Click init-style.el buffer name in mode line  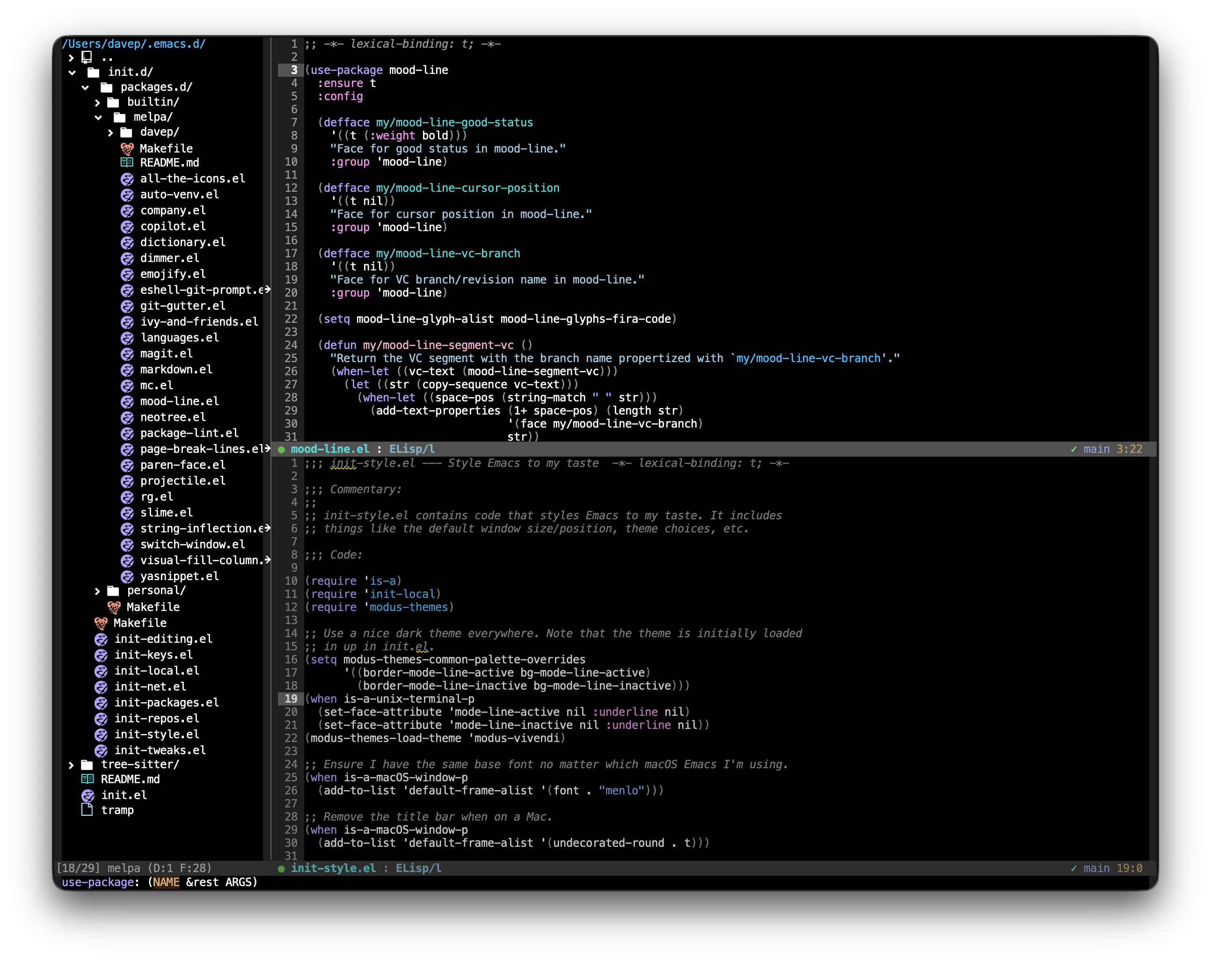tap(333, 868)
